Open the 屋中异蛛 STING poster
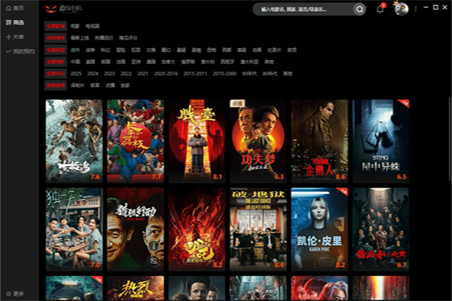Screen dimensions: 452x301 381,141
